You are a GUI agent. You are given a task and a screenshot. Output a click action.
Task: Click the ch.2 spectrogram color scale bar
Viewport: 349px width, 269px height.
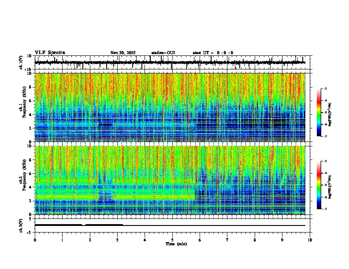coord(319,185)
